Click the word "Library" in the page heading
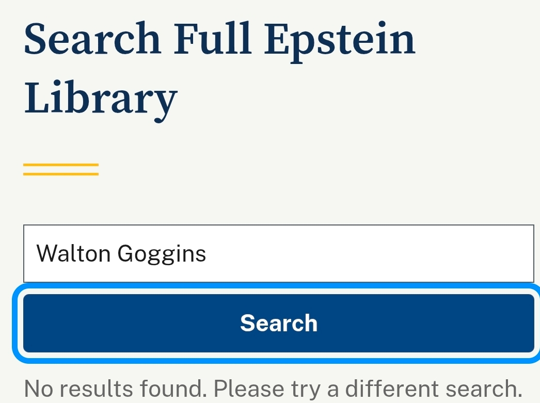Image resolution: width=540 pixels, height=403 pixels. click(101, 98)
